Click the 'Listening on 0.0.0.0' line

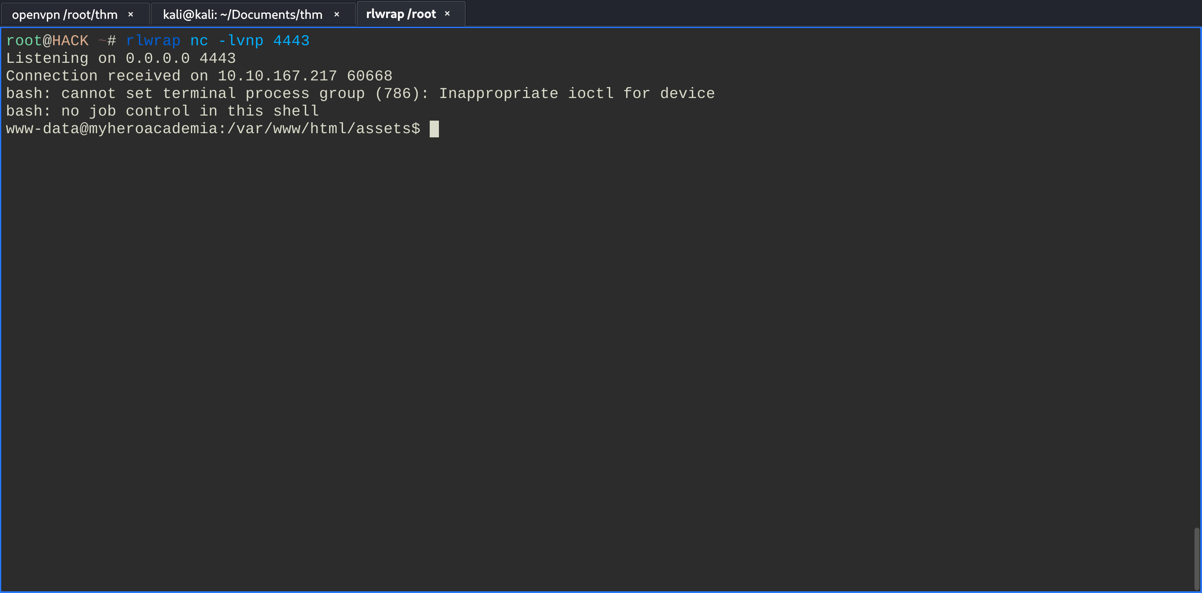point(121,58)
